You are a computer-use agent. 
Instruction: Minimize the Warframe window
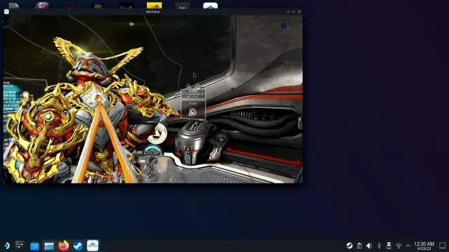[288, 12]
